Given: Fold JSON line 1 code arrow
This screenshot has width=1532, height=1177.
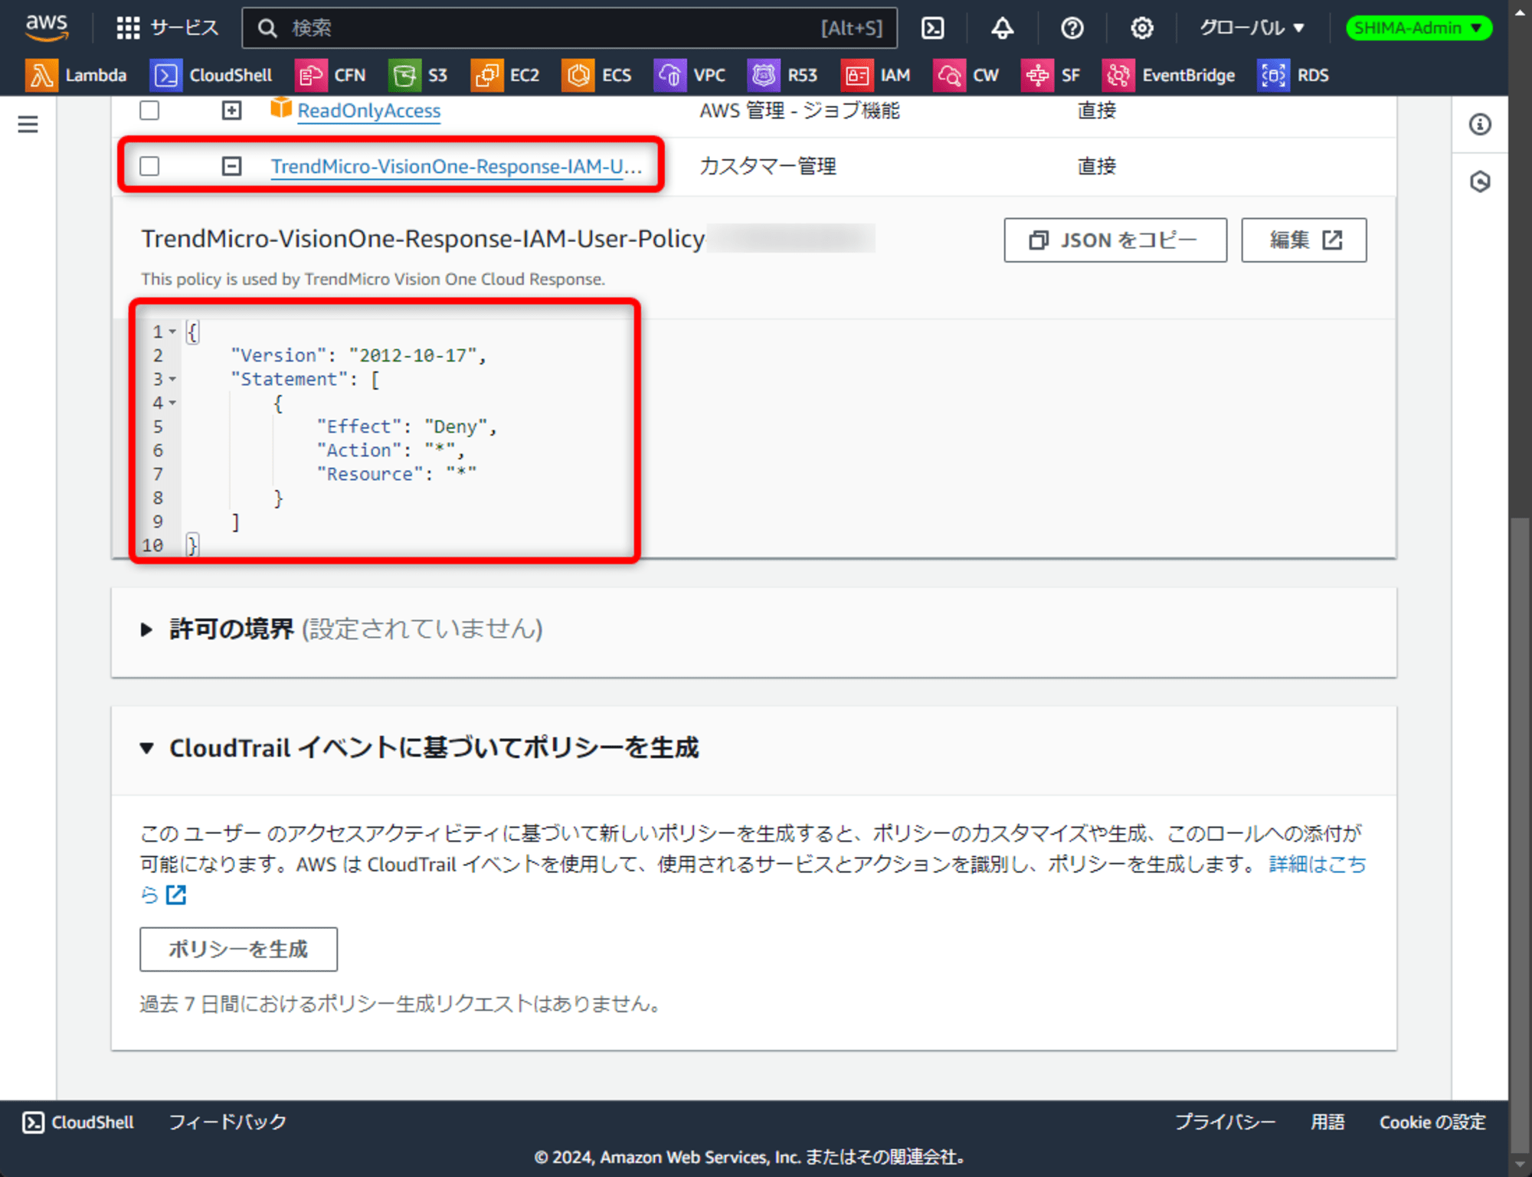Looking at the screenshot, I should coord(172,332).
